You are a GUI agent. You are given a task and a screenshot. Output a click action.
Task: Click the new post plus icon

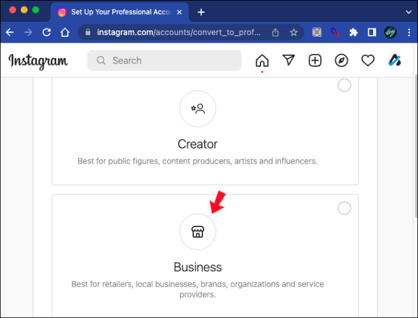pyautogui.click(x=315, y=61)
